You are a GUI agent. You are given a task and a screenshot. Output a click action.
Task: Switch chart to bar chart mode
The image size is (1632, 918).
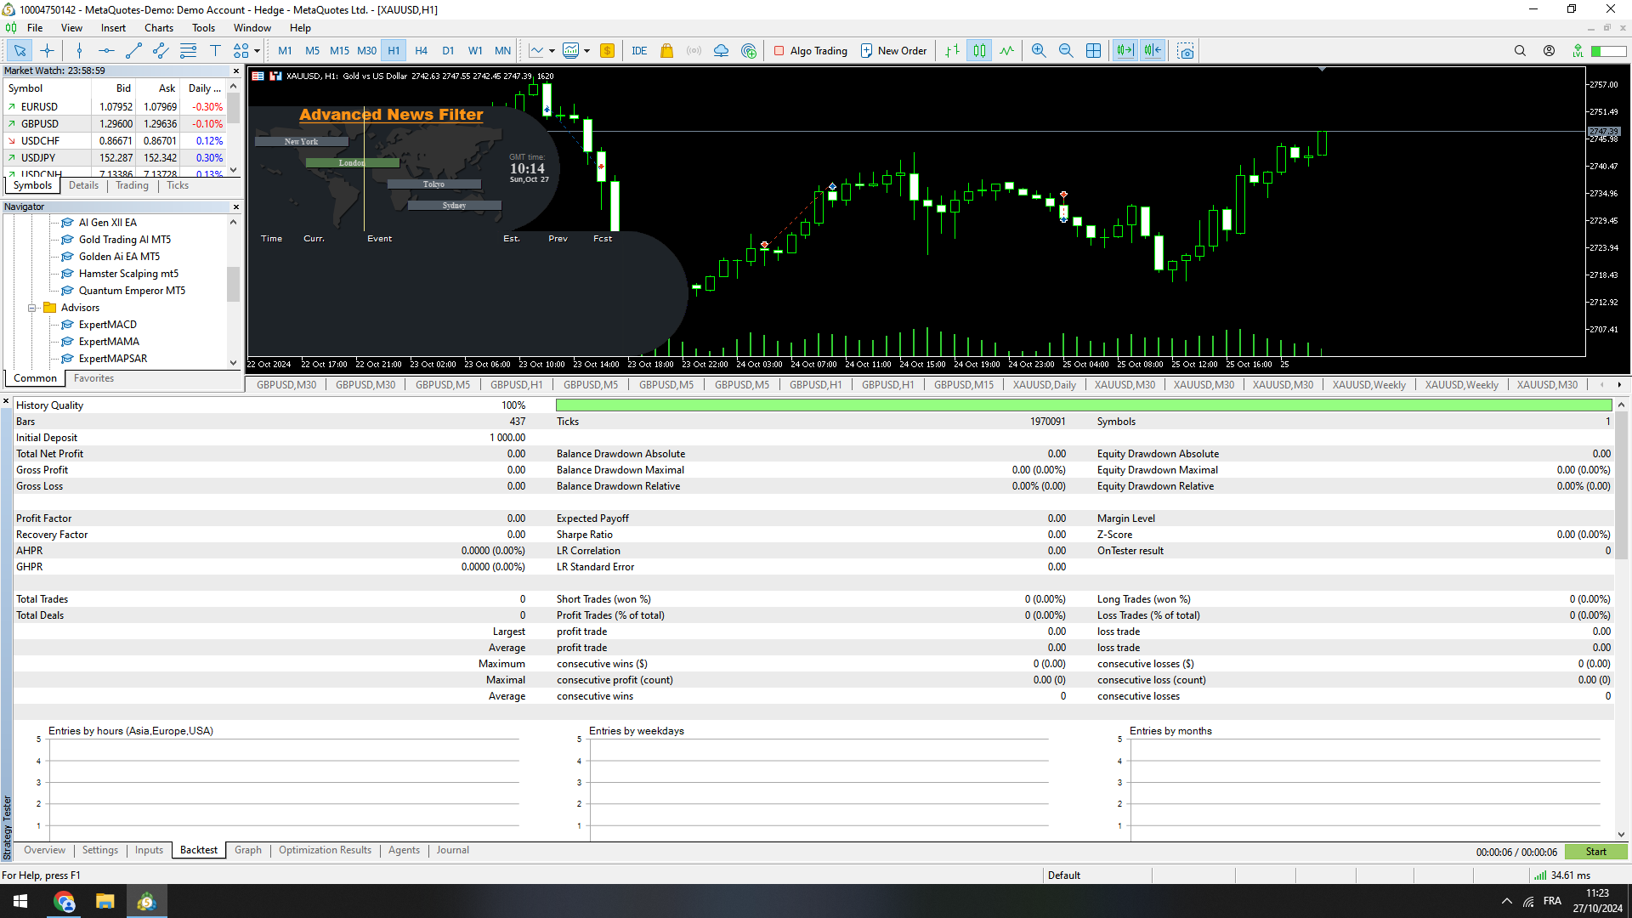953,51
